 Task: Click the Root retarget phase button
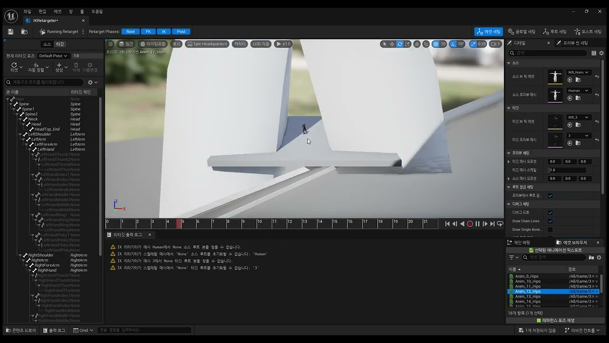tap(130, 31)
